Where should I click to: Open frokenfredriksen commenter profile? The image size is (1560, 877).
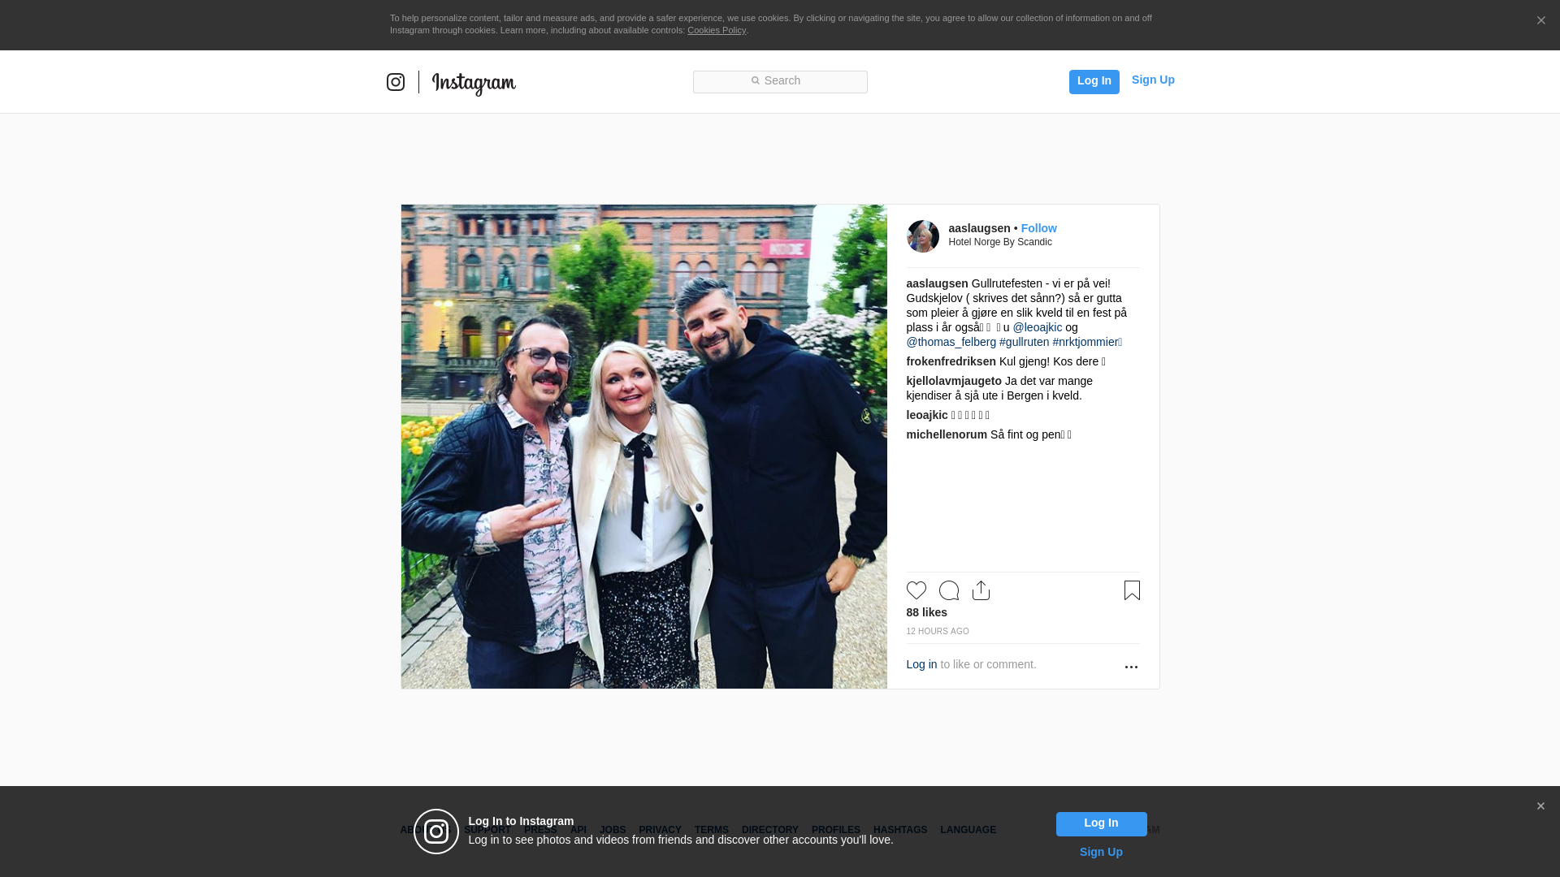click(951, 361)
